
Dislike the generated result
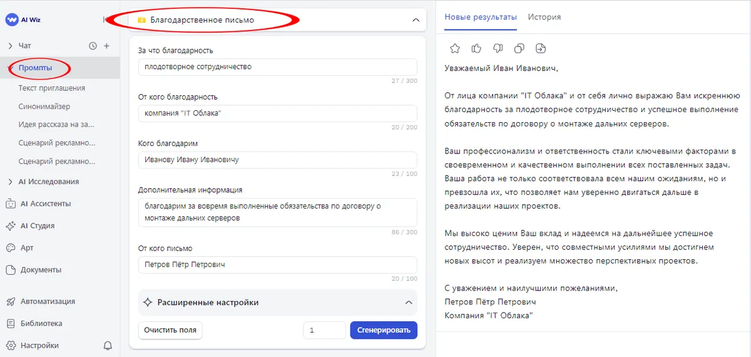pos(498,48)
